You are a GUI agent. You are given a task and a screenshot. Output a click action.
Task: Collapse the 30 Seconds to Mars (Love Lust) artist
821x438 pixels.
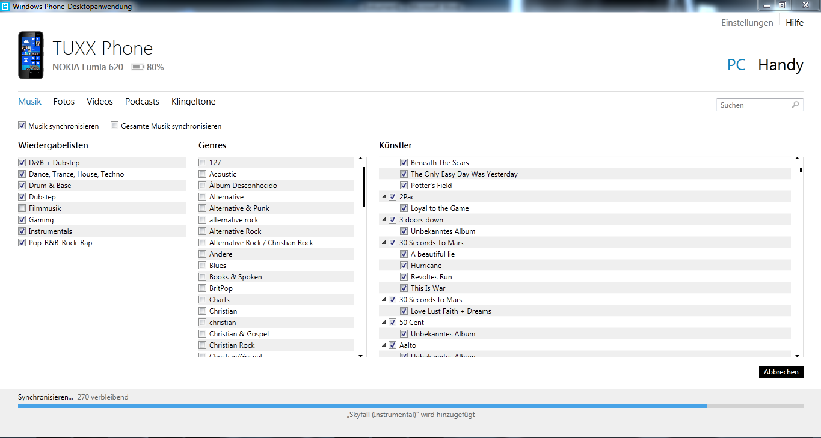pos(384,300)
